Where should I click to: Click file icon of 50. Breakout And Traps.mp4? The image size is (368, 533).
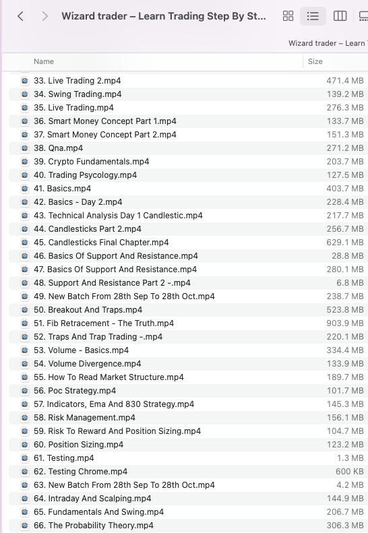tap(24, 310)
